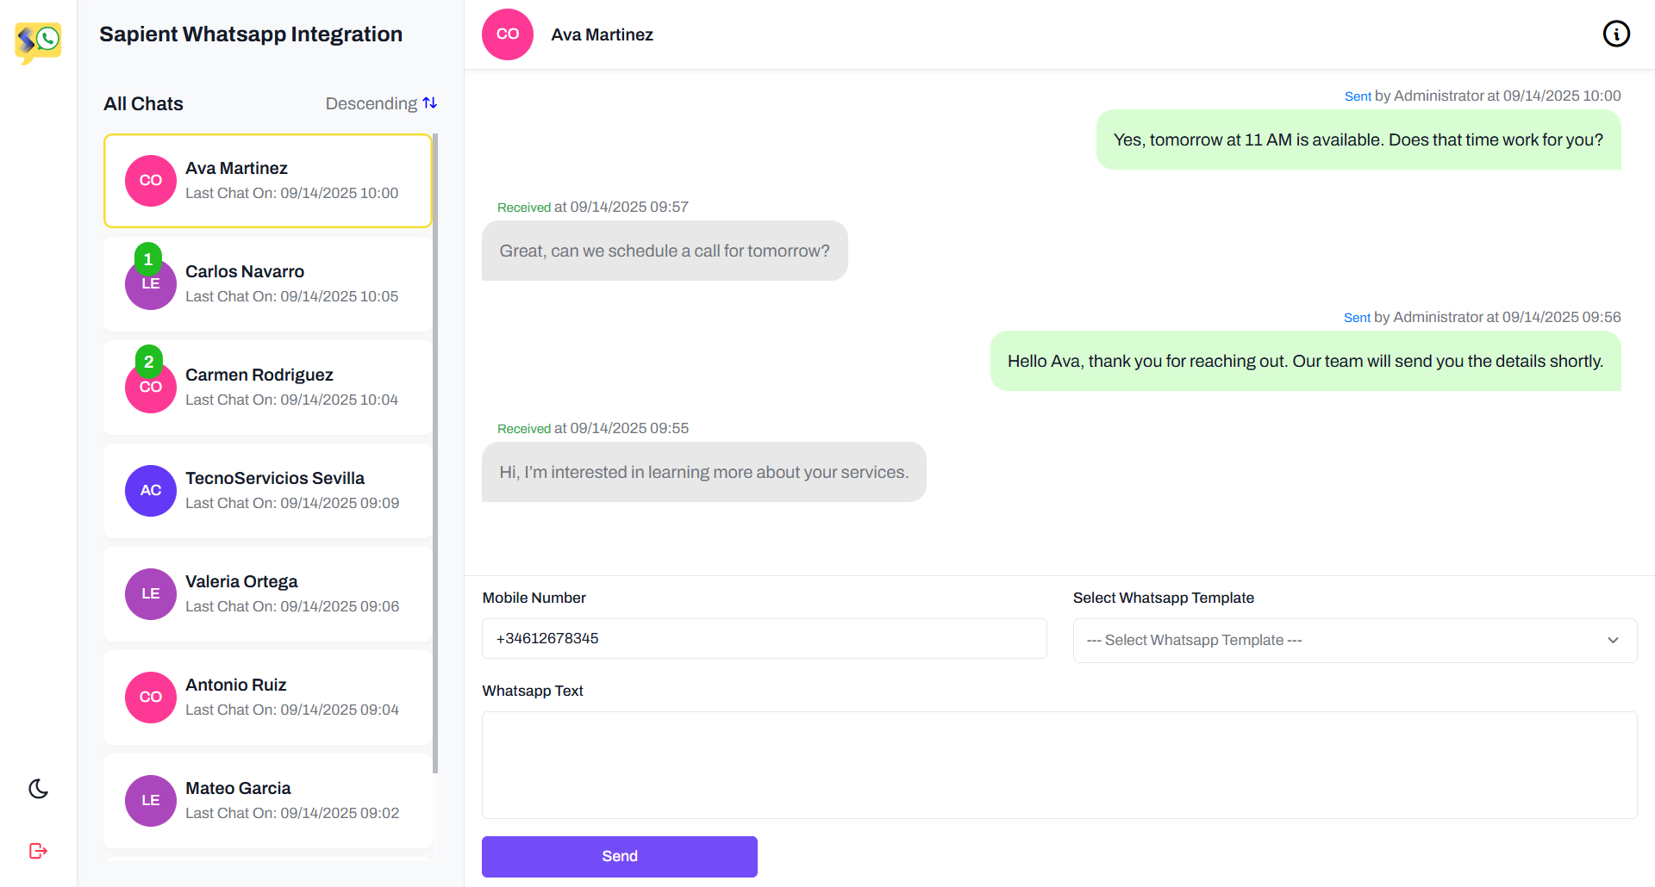Screen dimensions: 1655x887
Task: Focus the Whatsapp Text message box
Action: [x=1059, y=765]
